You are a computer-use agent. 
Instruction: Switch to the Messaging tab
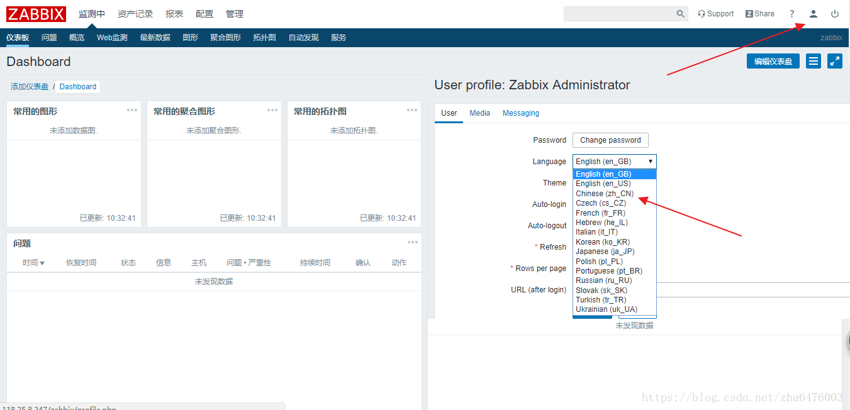pos(521,113)
